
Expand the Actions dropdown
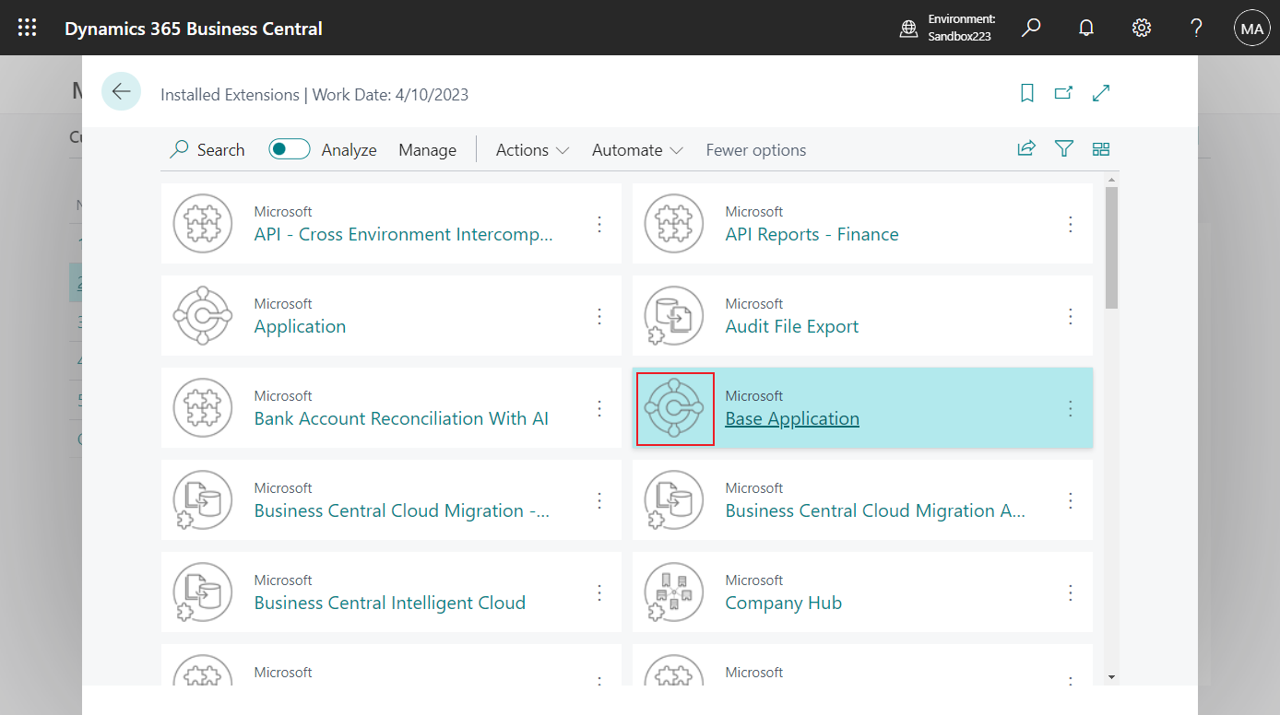click(x=531, y=149)
